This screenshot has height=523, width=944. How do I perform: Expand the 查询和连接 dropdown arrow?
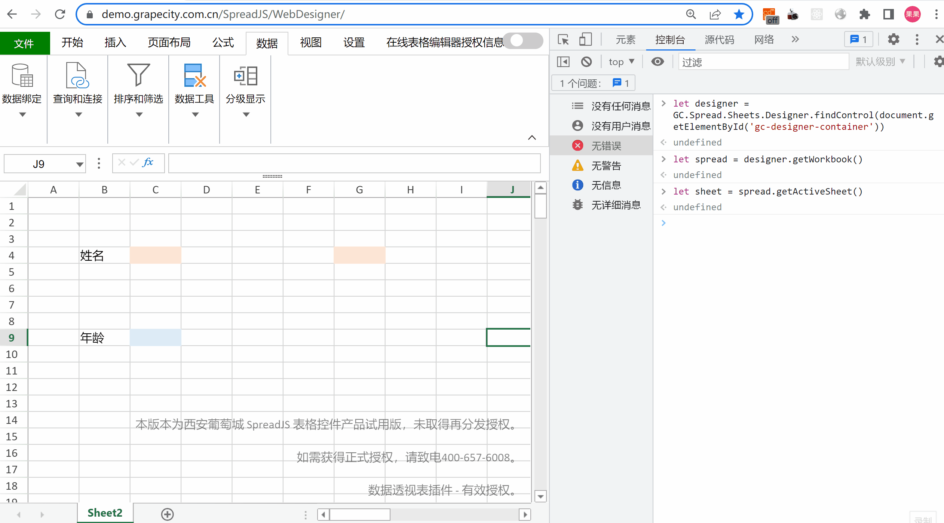78,114
